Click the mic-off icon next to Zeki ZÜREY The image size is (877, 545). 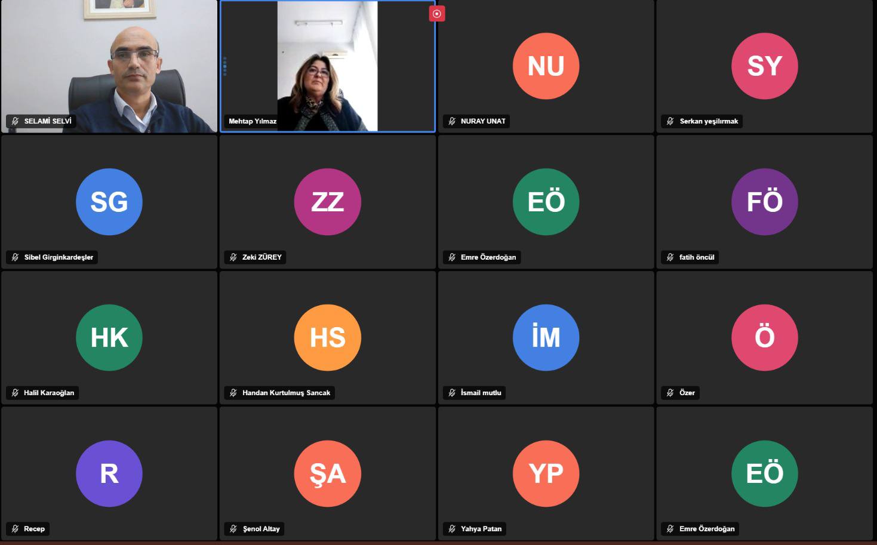(x=233, y=257)
